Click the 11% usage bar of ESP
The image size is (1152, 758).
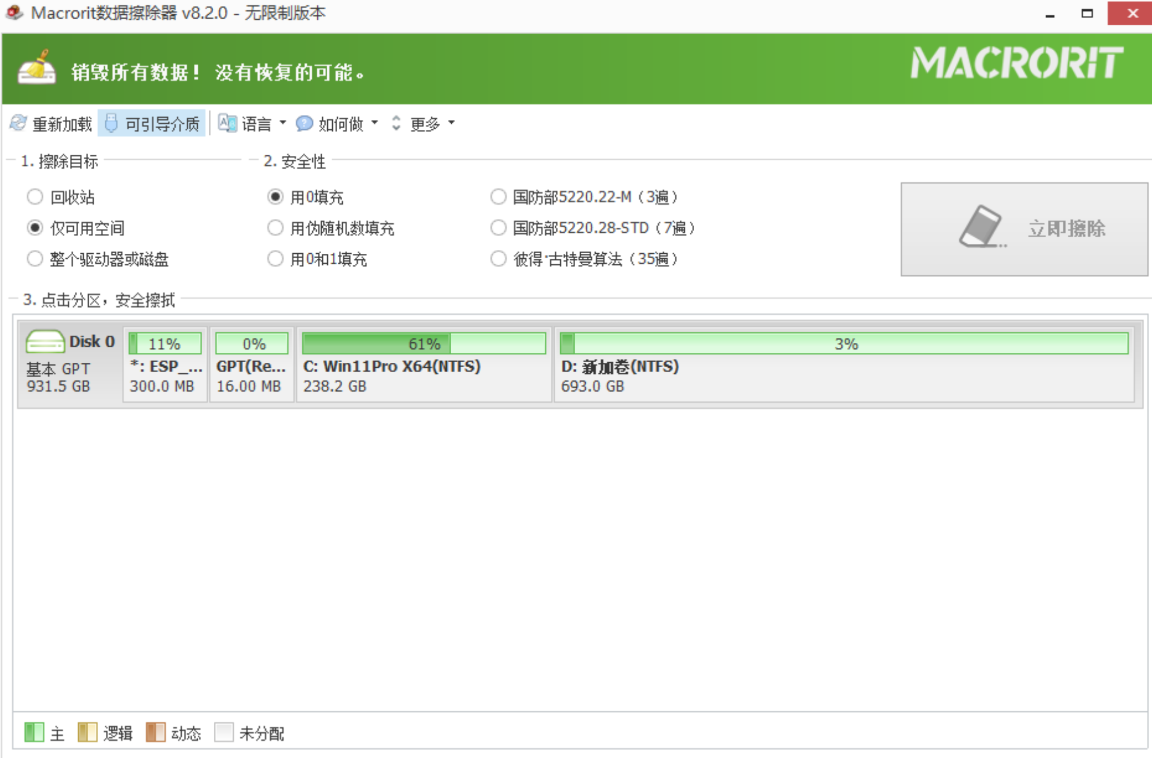point(165,343)
